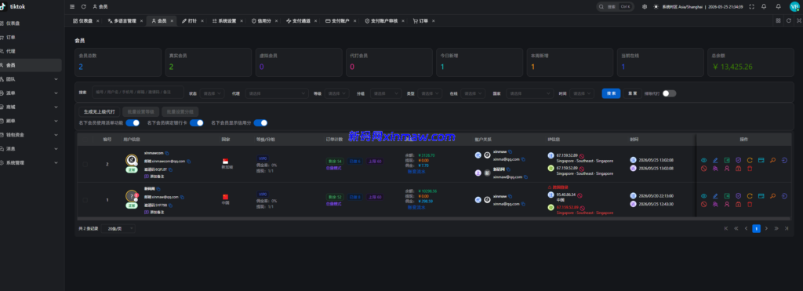Toggle the 排除代打 switch
This screenshot has height=291, width=803.
(669, 93)
